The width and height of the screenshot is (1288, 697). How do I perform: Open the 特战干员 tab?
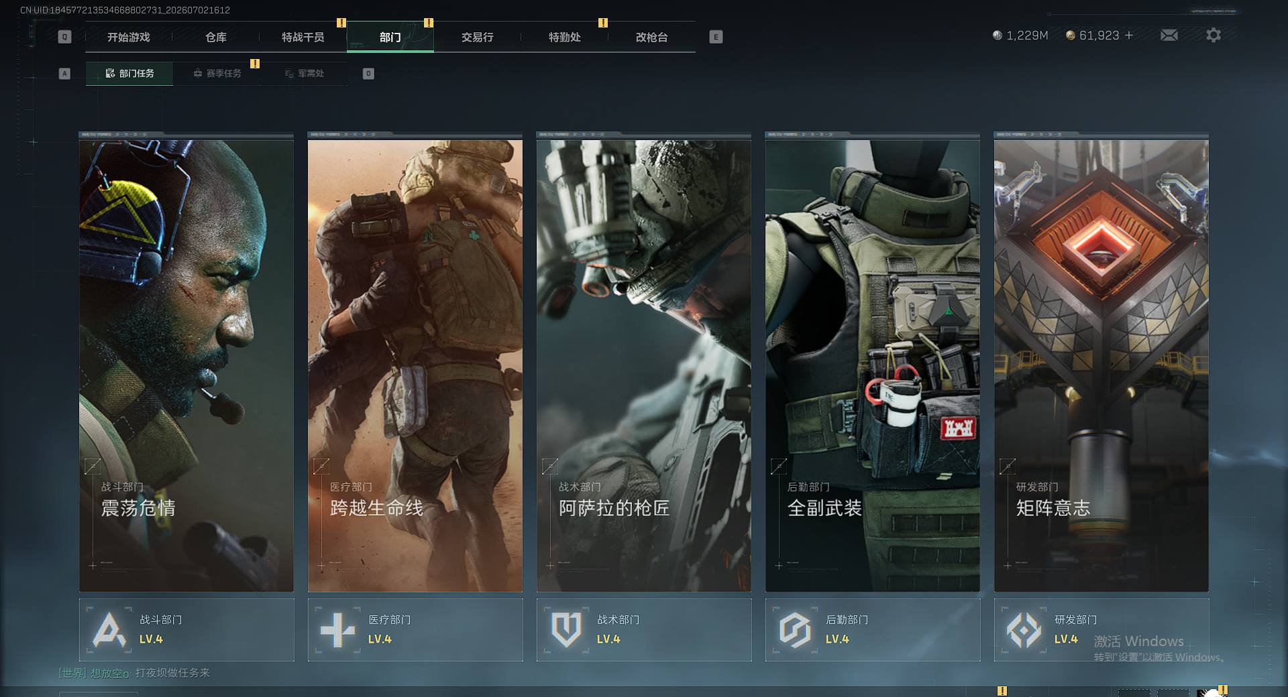[303, 38]
